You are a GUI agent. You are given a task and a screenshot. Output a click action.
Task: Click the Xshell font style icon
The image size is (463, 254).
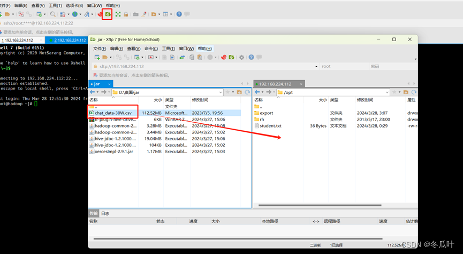pos(87,14)
